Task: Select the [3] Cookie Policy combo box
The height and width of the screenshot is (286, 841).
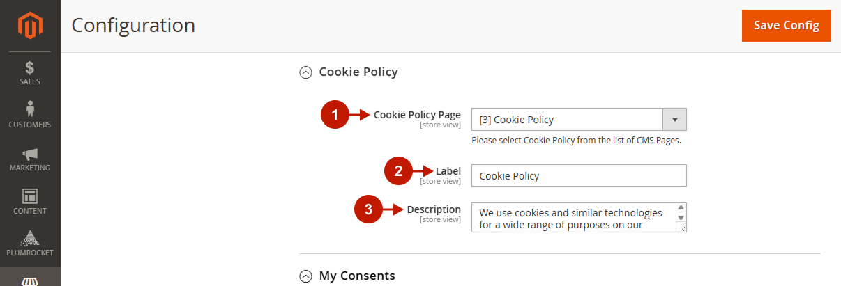Action: [579, 120]
